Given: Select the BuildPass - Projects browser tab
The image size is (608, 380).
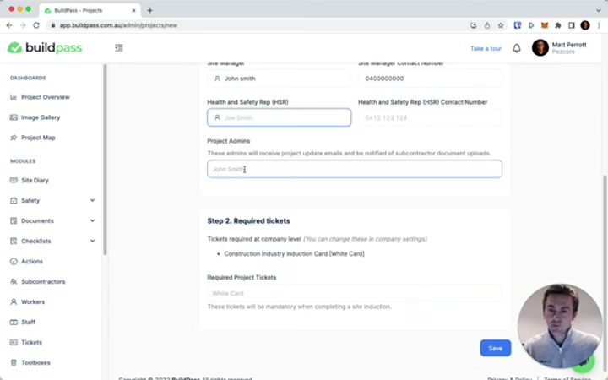Looking at the screenshot, I should click(x=90, y=10).
